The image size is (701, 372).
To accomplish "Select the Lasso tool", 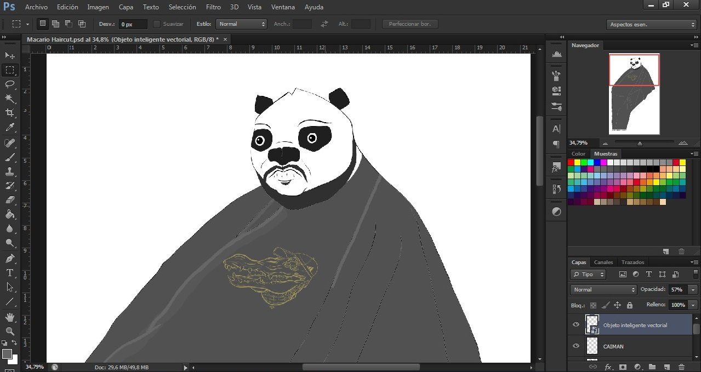I will [10, 84].
